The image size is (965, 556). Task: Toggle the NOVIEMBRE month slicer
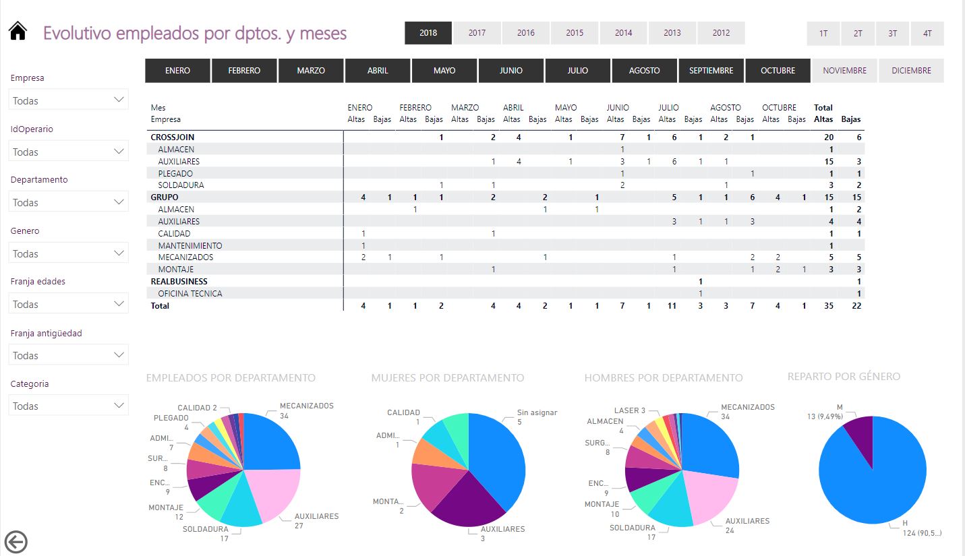844,71
